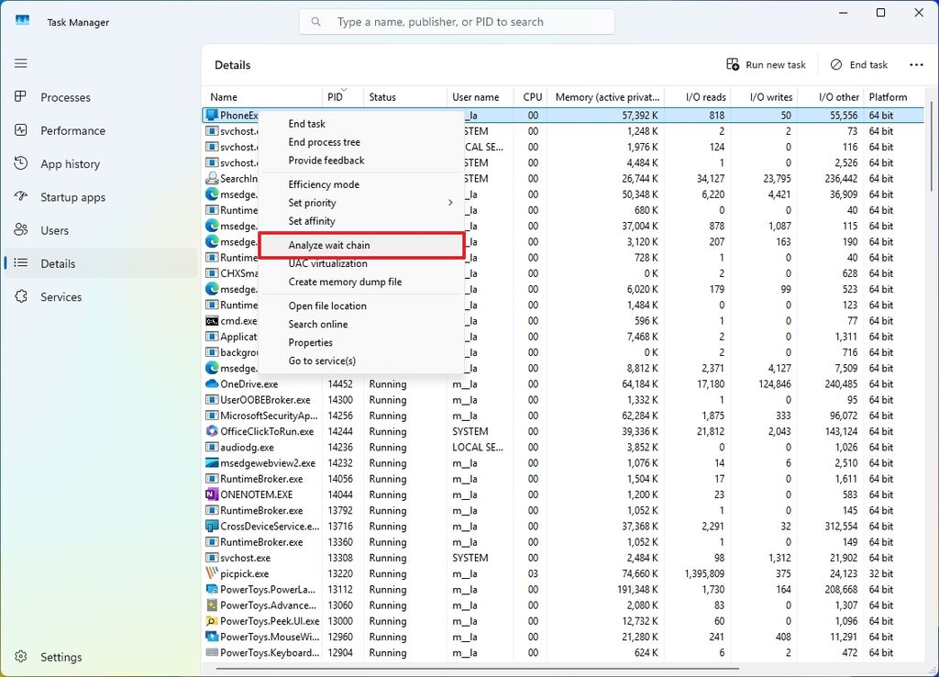939x677 pixels.
Task: Sort by the Status column header
Action: pyautogui.click(x=405, y=96)
